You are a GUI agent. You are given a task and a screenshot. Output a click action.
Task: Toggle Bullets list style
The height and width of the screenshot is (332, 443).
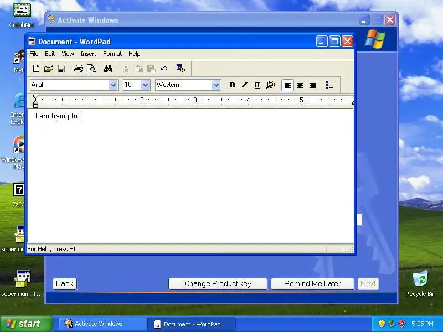[329, 85]
